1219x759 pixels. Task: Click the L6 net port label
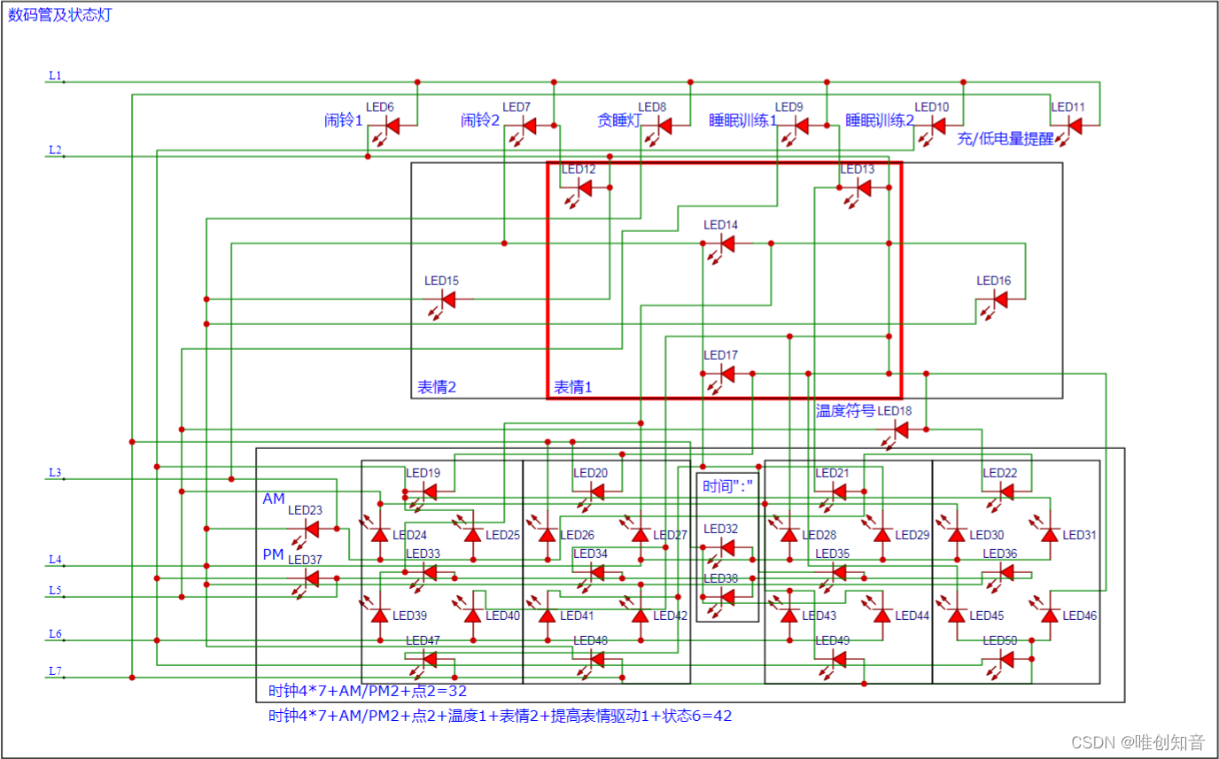55,633
